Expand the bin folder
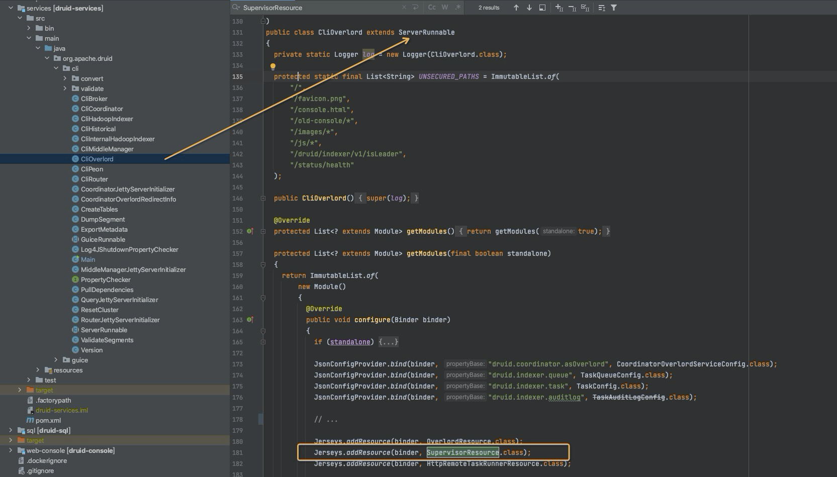Screen dimensions: 837x477 [x=29, y=28]
